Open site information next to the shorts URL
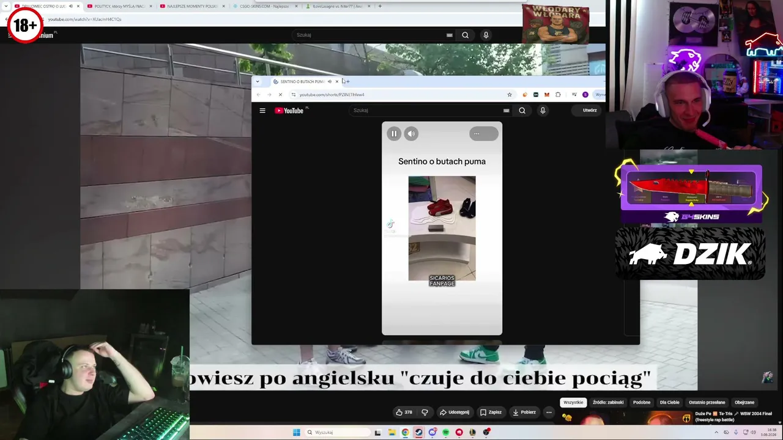Viewport: 783px width, 440px height. coord(294,95)
